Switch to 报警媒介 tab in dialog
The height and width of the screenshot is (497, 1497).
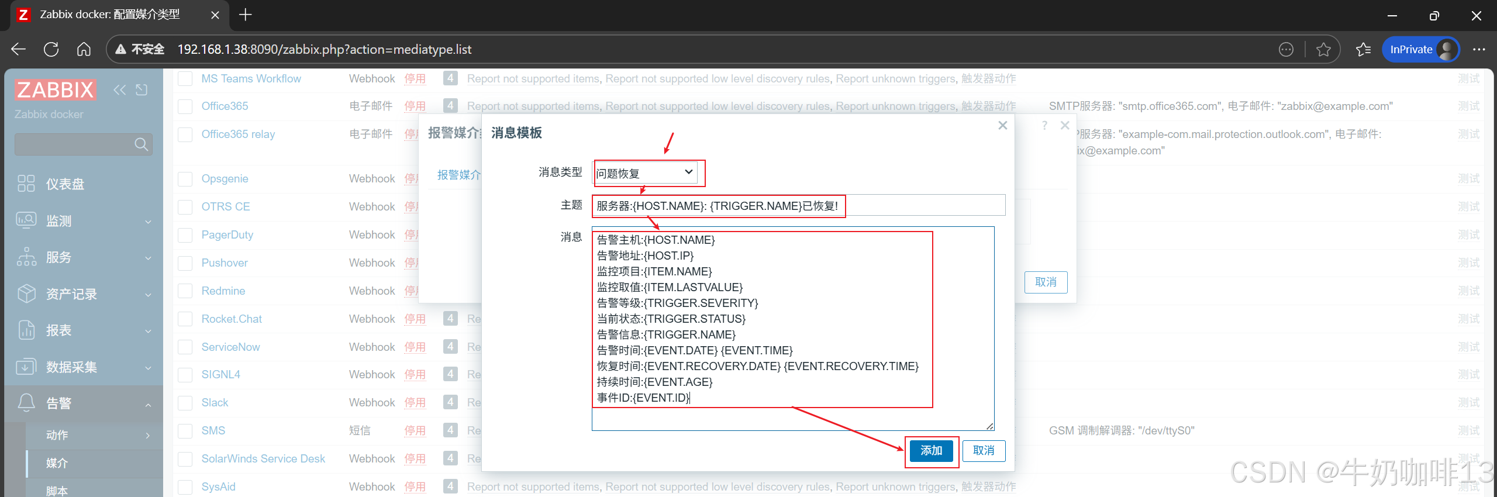coord(458,174)
